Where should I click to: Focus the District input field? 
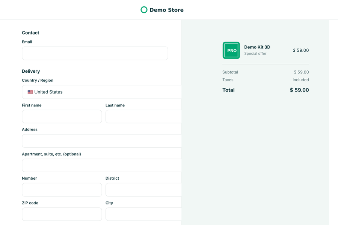(x=143, y=190)
